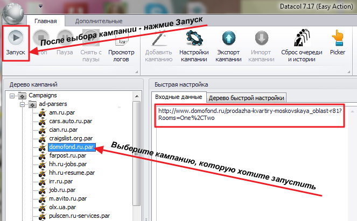Collapse the Campaigns root tree node
Image resolution: width=357 pixels, height=221 pixels.
point(12,96)
